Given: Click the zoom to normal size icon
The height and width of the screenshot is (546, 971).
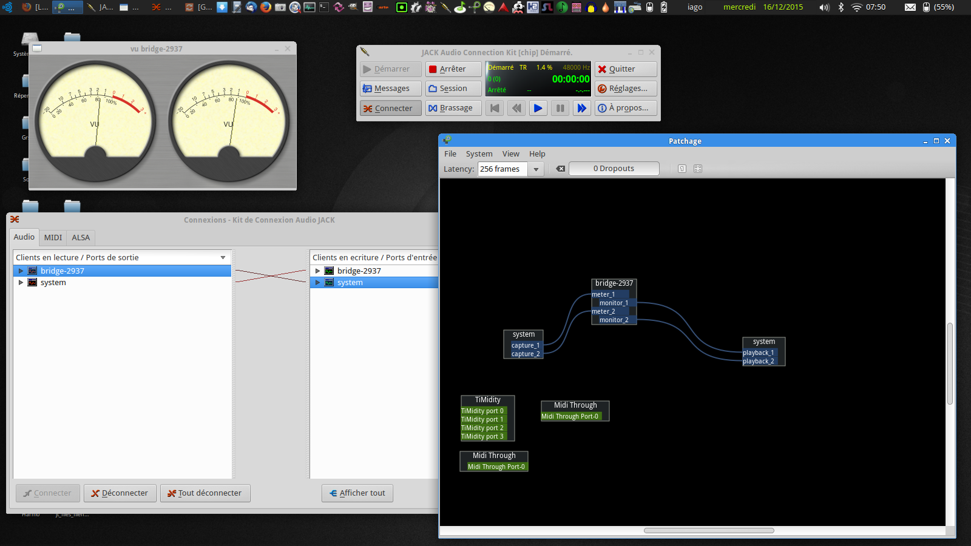Looking at the screenshot, I should 682,169.
